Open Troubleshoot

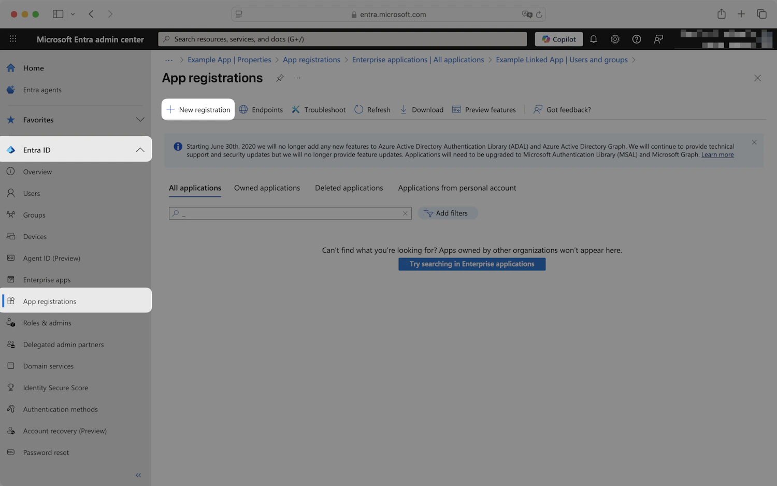point(319,110)
